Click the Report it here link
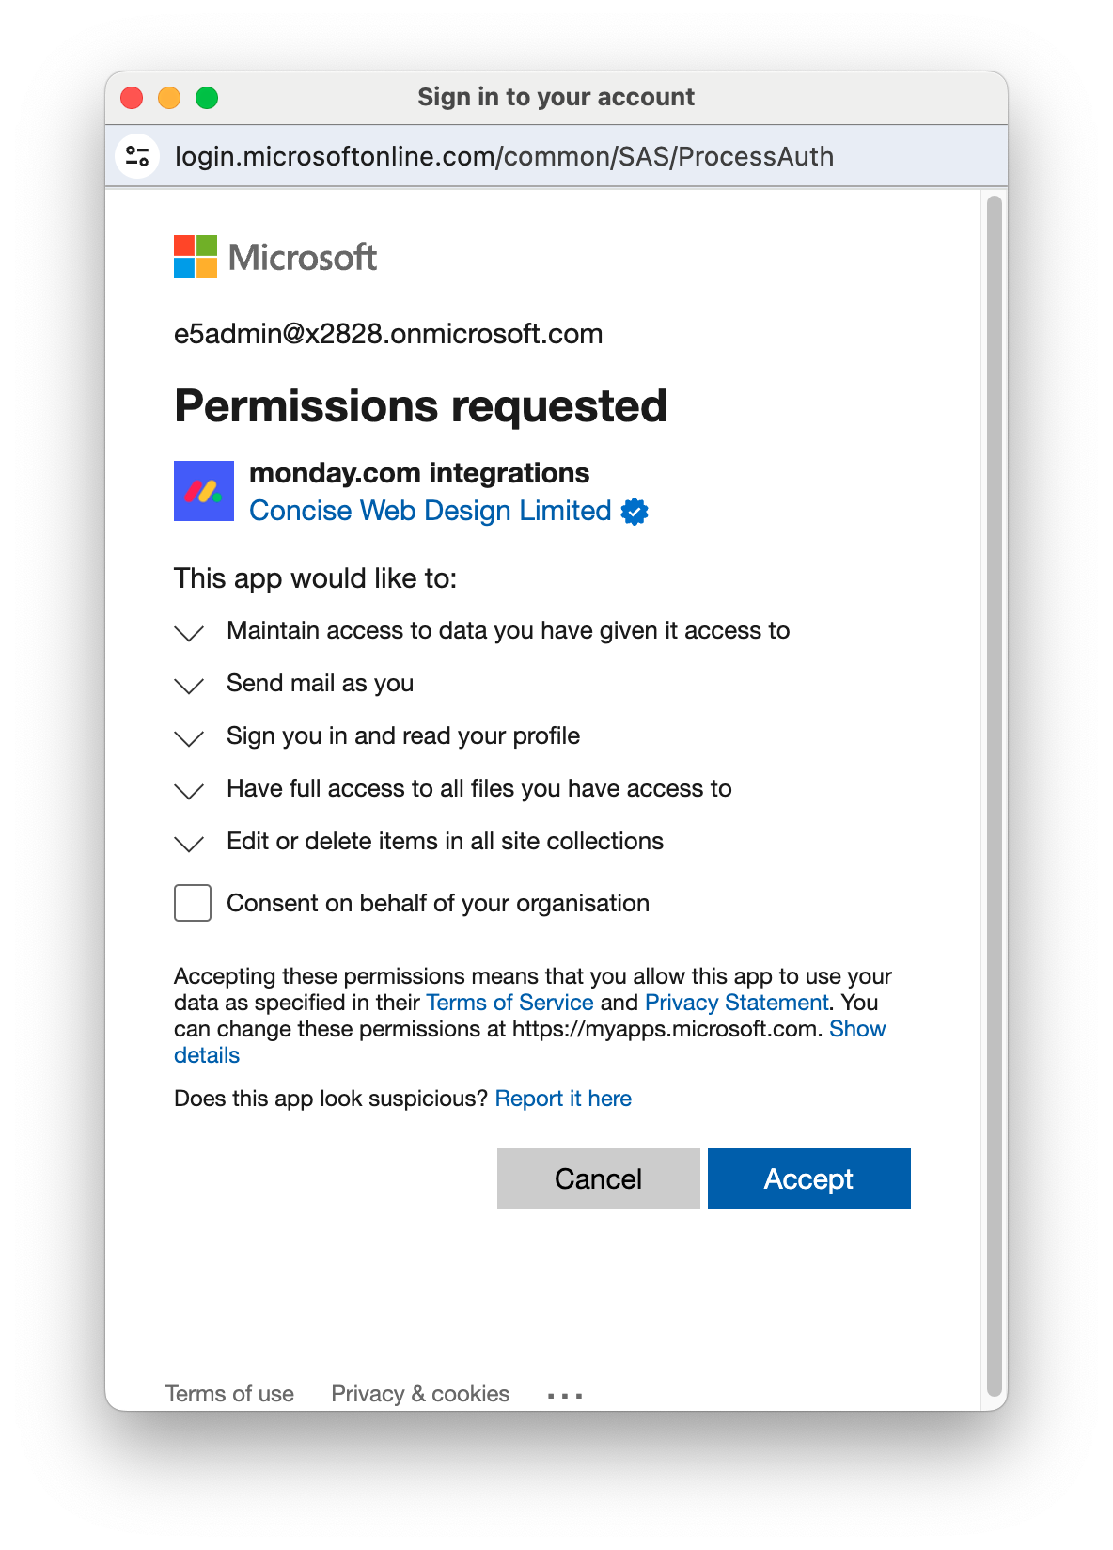 (563, 1099)
